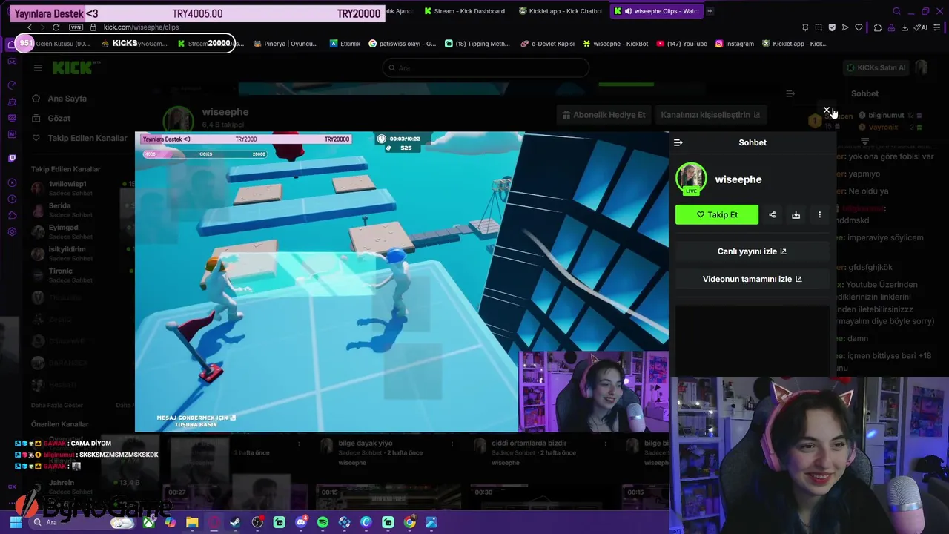Image resolution: width=949 pixels, height=534 pixels.
Task: Switch to Kicklet.app - Kick Chatbot tab
Action: pos(560,11)
